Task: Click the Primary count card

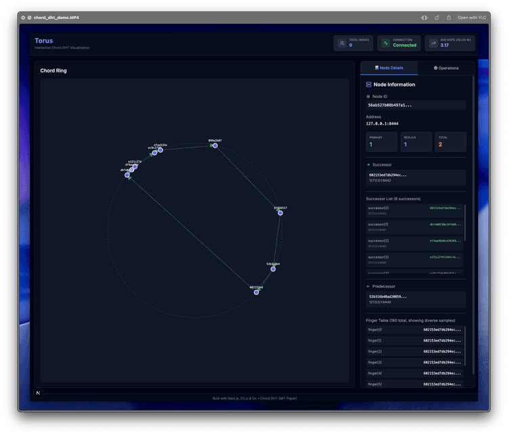Action: click(x=381, y=141)
